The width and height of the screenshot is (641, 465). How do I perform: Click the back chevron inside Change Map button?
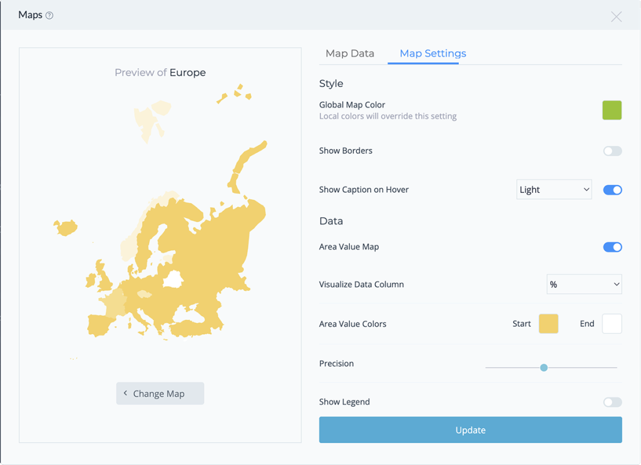click(x=125, y=393)
